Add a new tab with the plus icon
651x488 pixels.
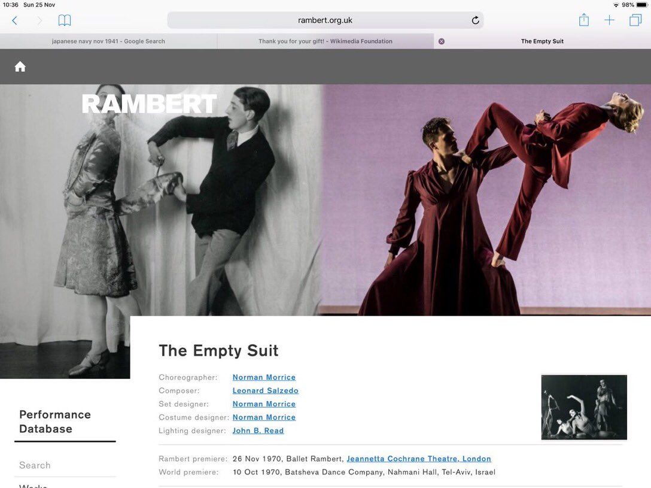tap(609, 20)
